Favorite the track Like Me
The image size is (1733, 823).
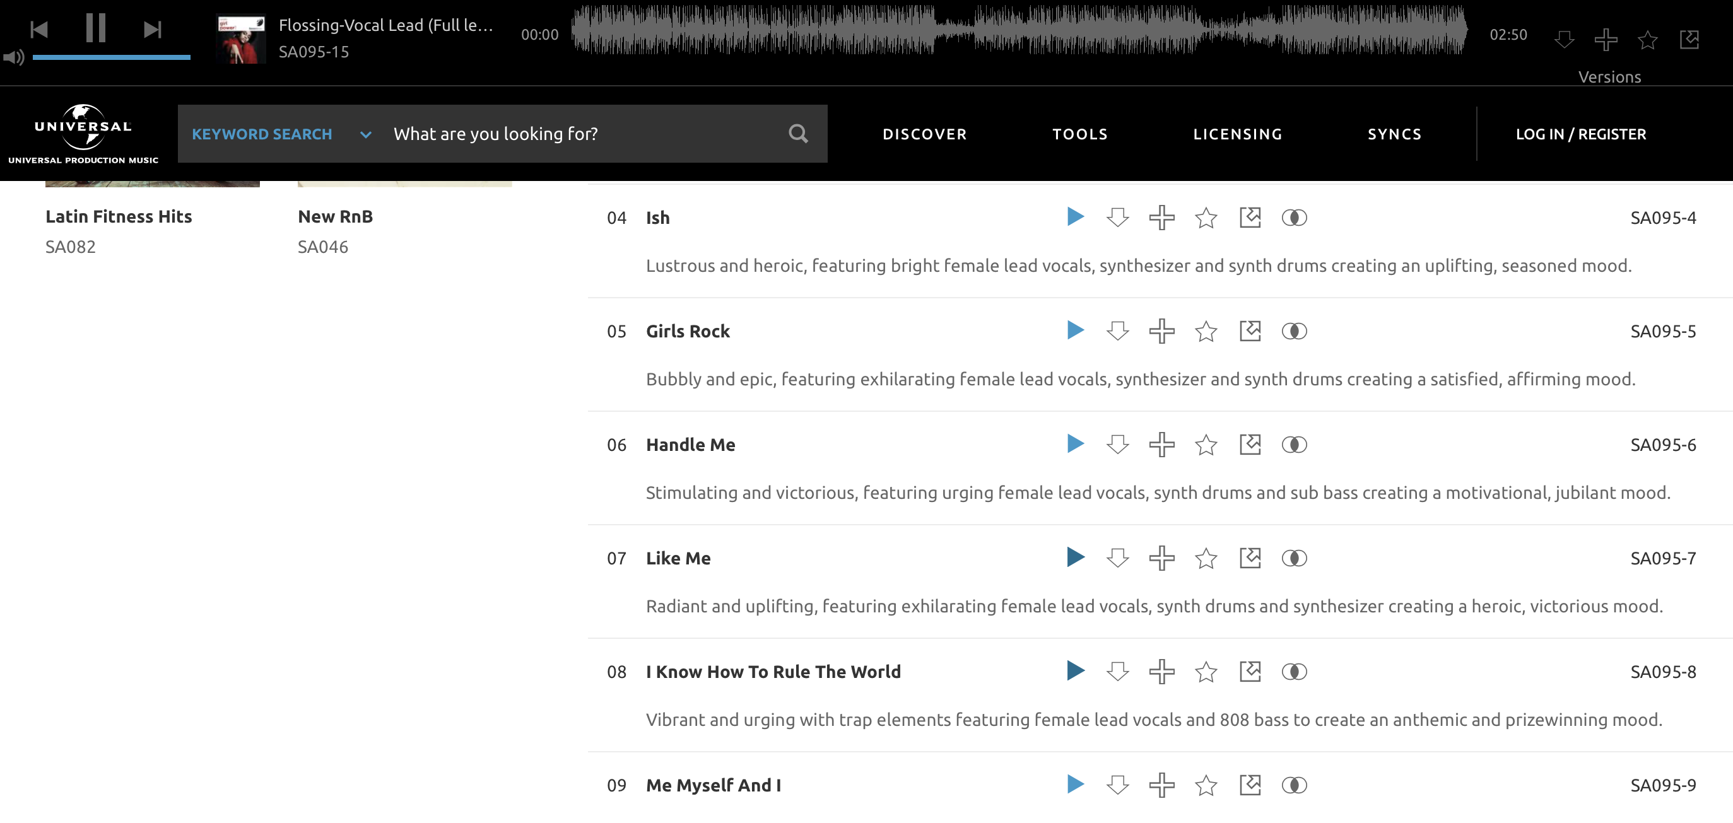click(x=1206, y=558)
